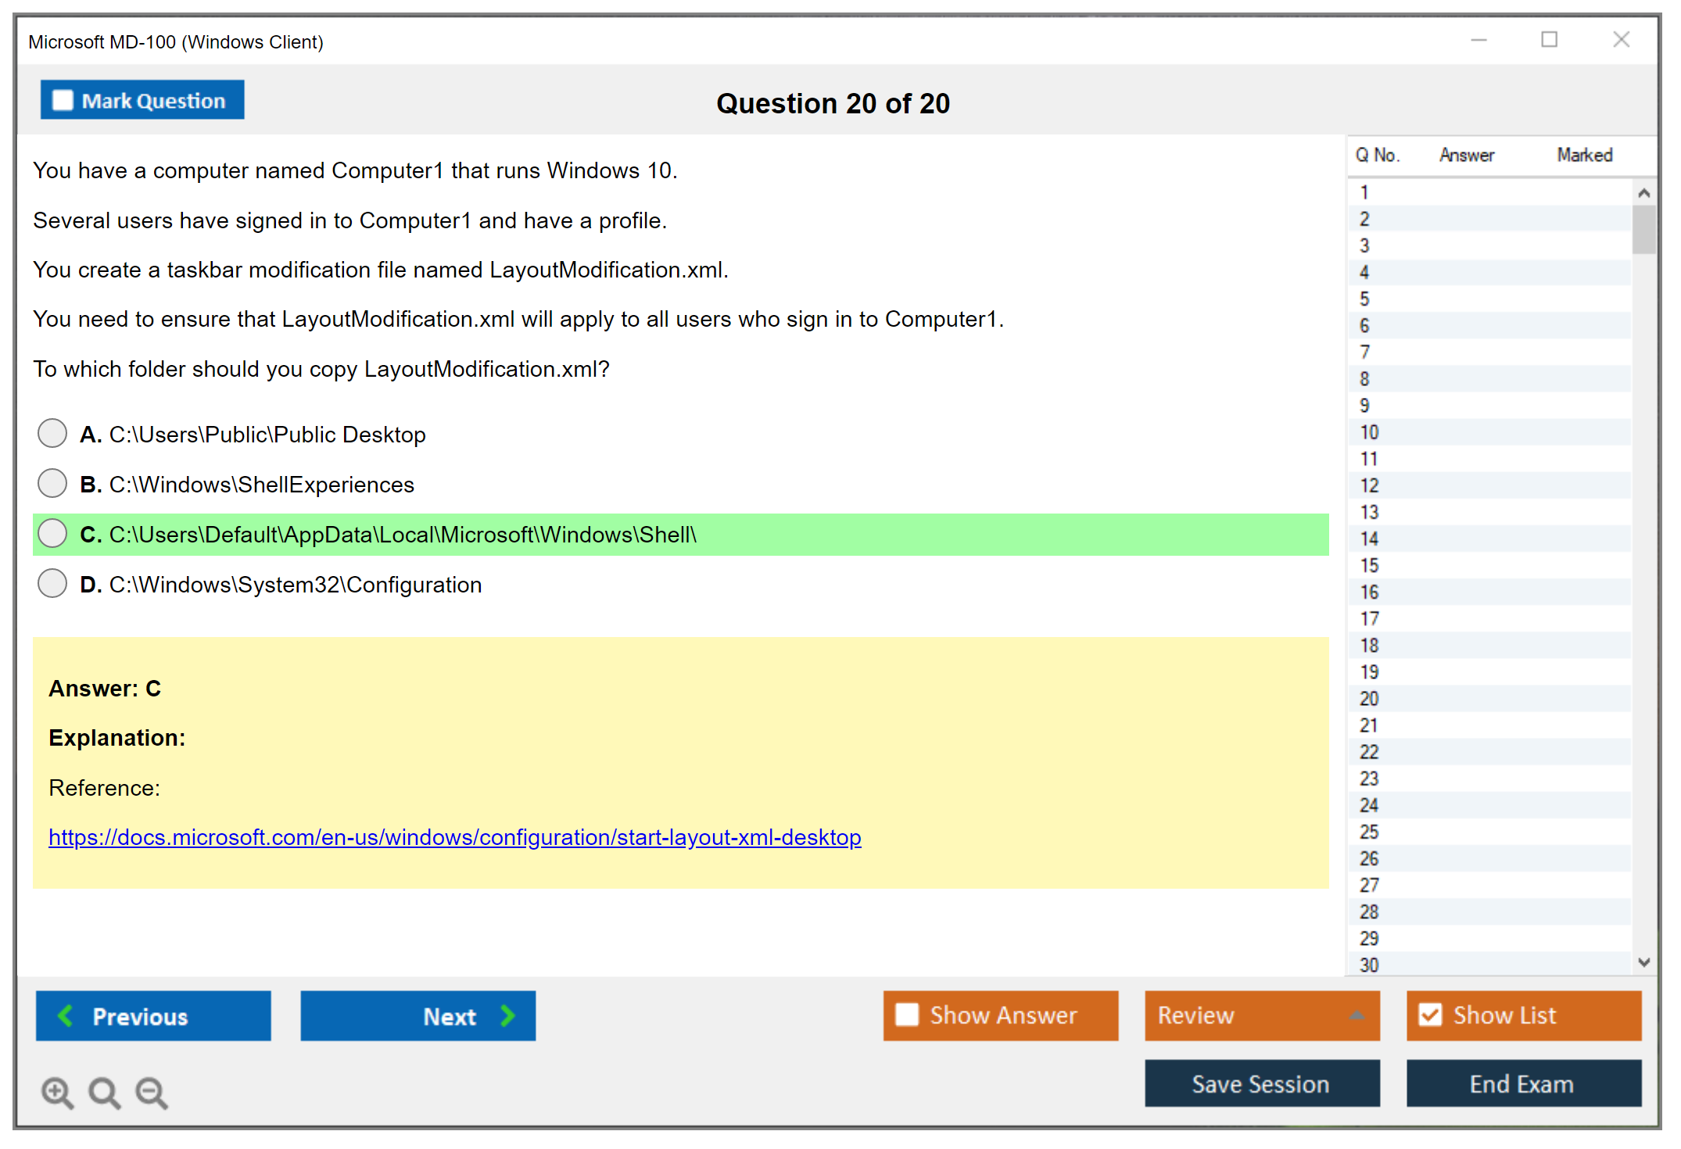The width and height of the screenshot is (1681, 1149).
Task: Close the MD-100 exam window
Action: coord(1621,40)
